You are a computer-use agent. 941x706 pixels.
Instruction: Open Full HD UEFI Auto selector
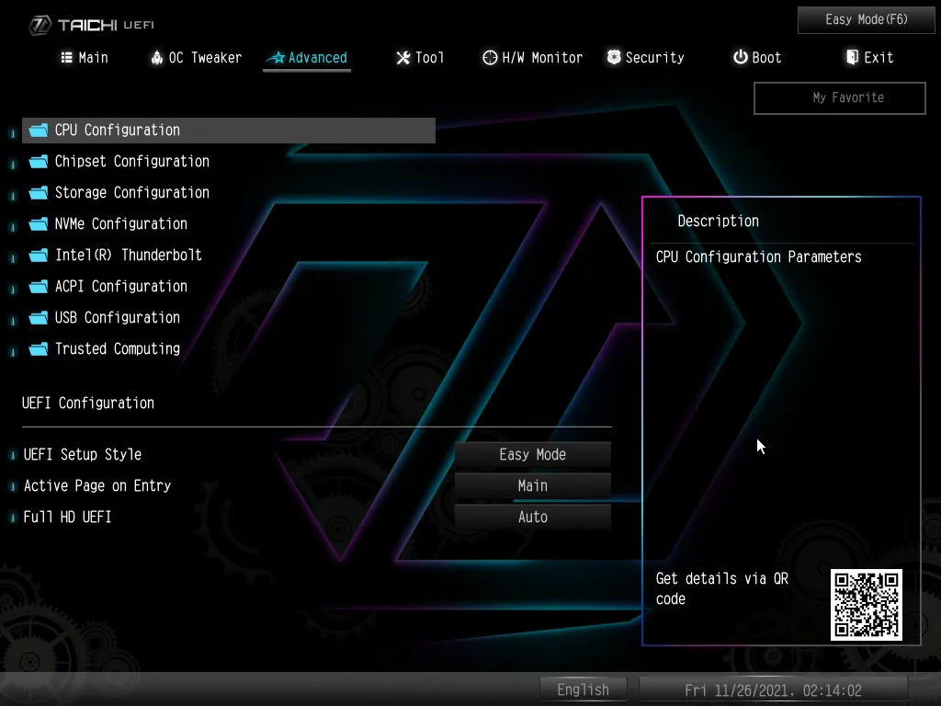coord(532,517)
